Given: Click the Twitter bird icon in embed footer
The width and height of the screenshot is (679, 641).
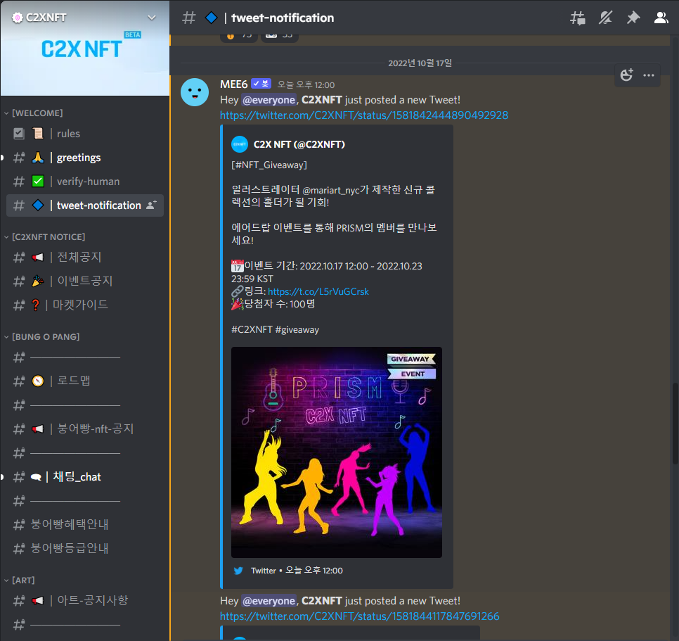Looking at the screenshot, I should [x=238, y=571].
